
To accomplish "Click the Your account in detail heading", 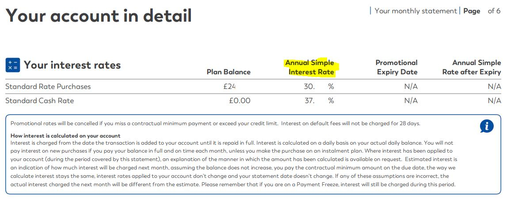I will click(x=99, y=16).
